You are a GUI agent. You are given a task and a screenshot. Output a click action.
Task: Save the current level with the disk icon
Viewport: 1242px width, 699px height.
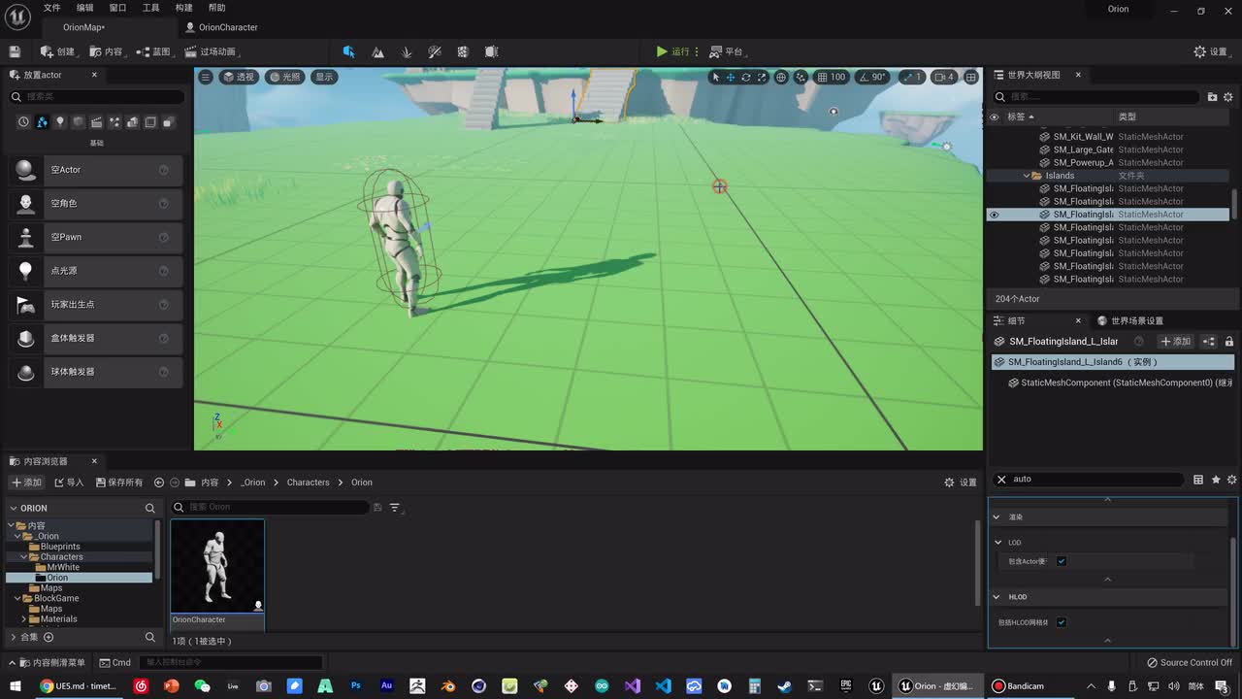15,51
